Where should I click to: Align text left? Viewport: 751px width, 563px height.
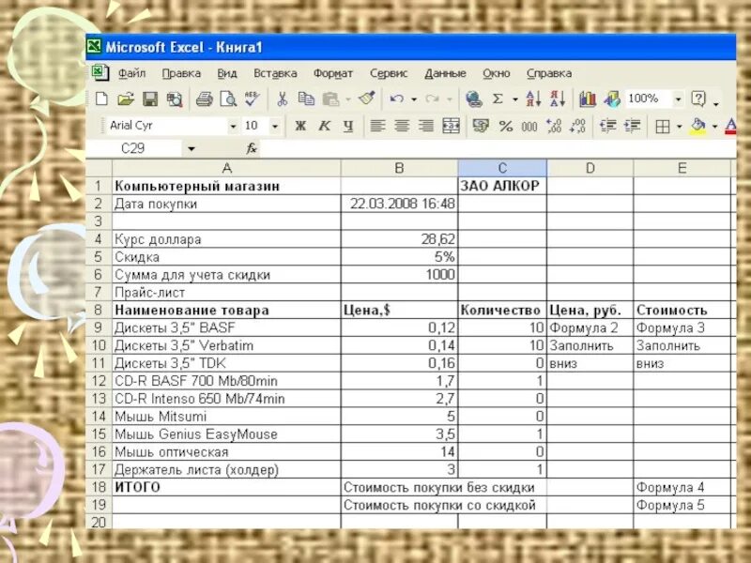[377, 126]
